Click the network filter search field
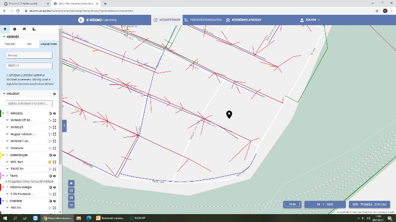 click(x=29, y=104)
